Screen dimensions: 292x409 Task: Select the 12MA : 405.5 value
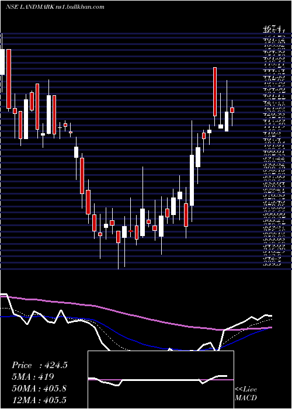click(39, 400)
